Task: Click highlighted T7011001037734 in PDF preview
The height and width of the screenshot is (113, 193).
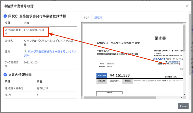Action: click(x=173, y=64)
